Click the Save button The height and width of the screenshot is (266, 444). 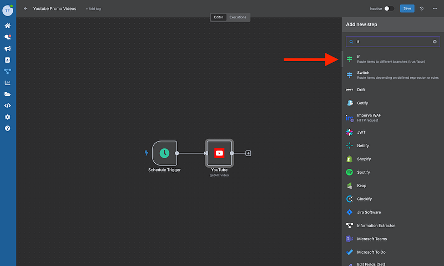[407, 8]
